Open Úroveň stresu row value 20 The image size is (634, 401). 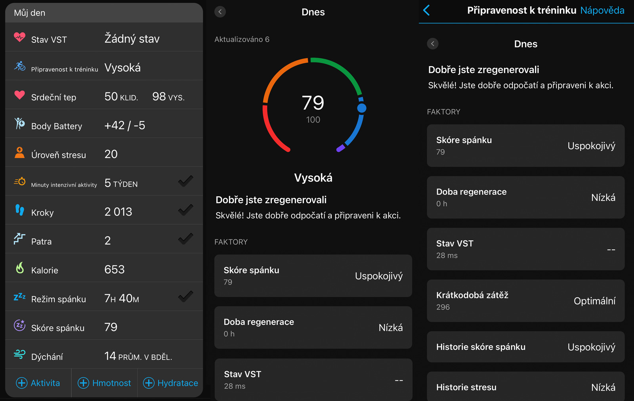coord(104,153)
